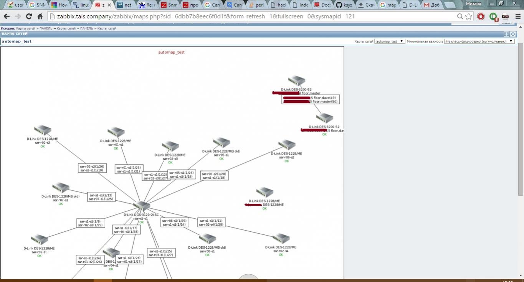Switch map to fullscreen mode

point(513,34)
